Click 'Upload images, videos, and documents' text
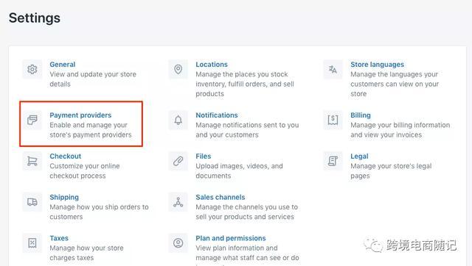The width and height of the screenshot is (472, 266). (x=239, y=171)
